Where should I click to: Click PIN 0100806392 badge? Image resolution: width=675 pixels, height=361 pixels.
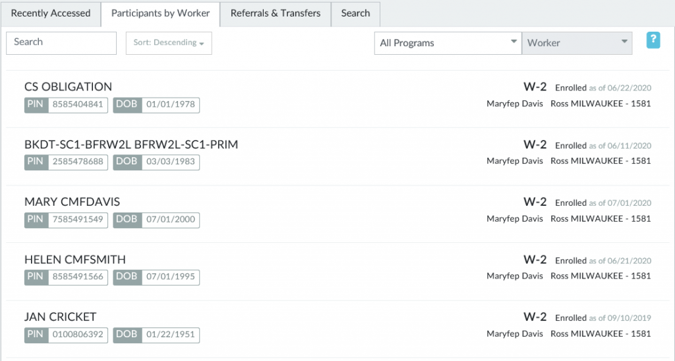click(78, 335)
